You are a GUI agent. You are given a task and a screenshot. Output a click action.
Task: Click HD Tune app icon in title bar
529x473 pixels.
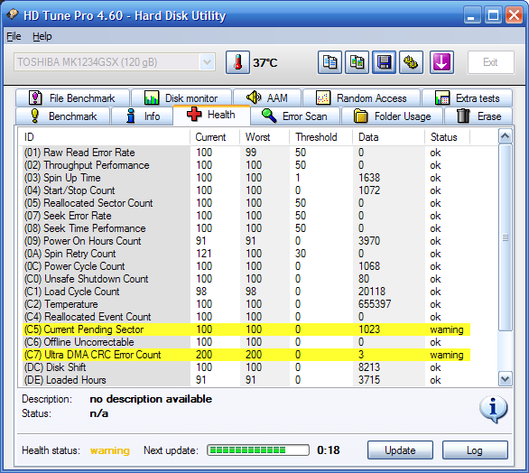pos(13,14)
